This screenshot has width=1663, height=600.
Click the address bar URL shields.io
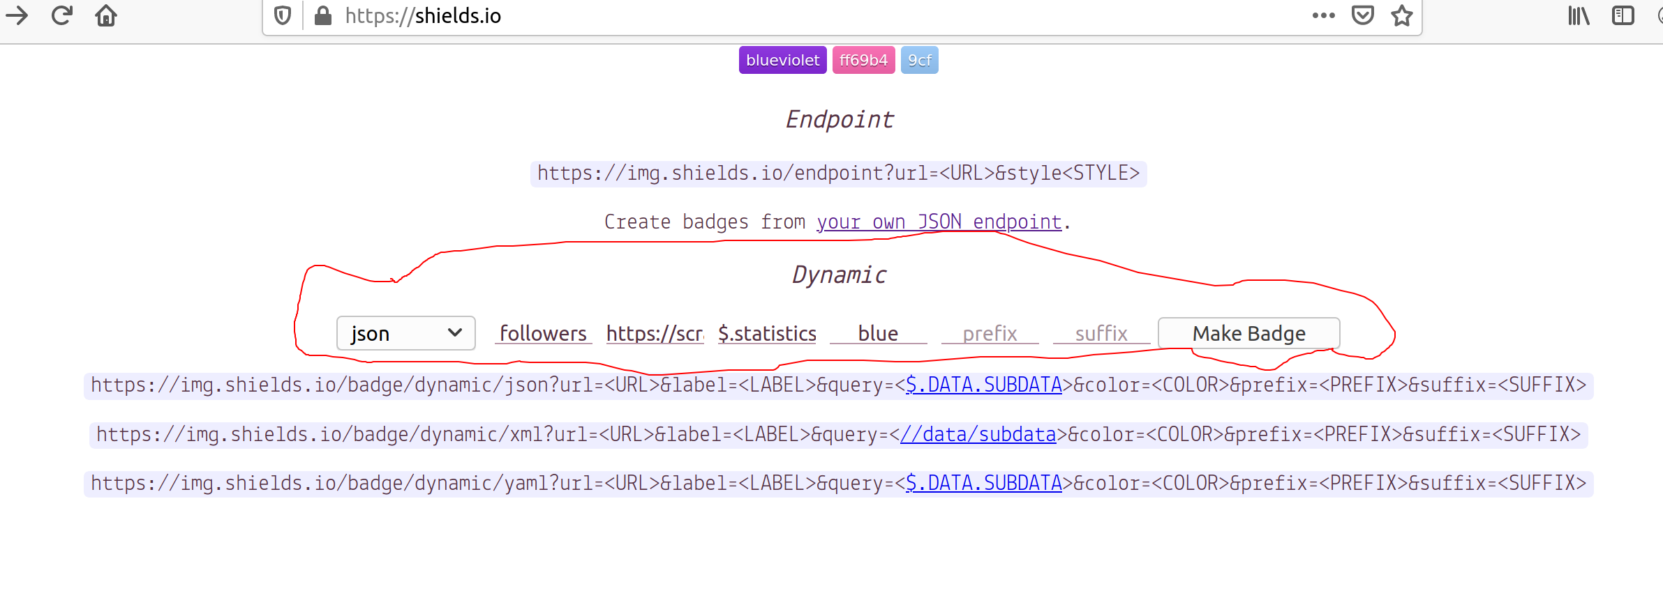pos(423,16)
